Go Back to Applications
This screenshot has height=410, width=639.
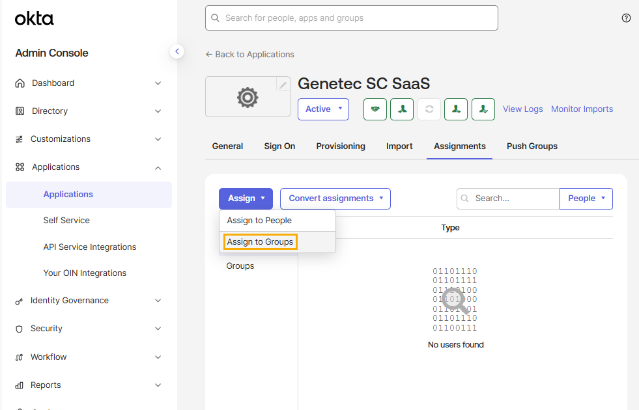tap(250, 54)
